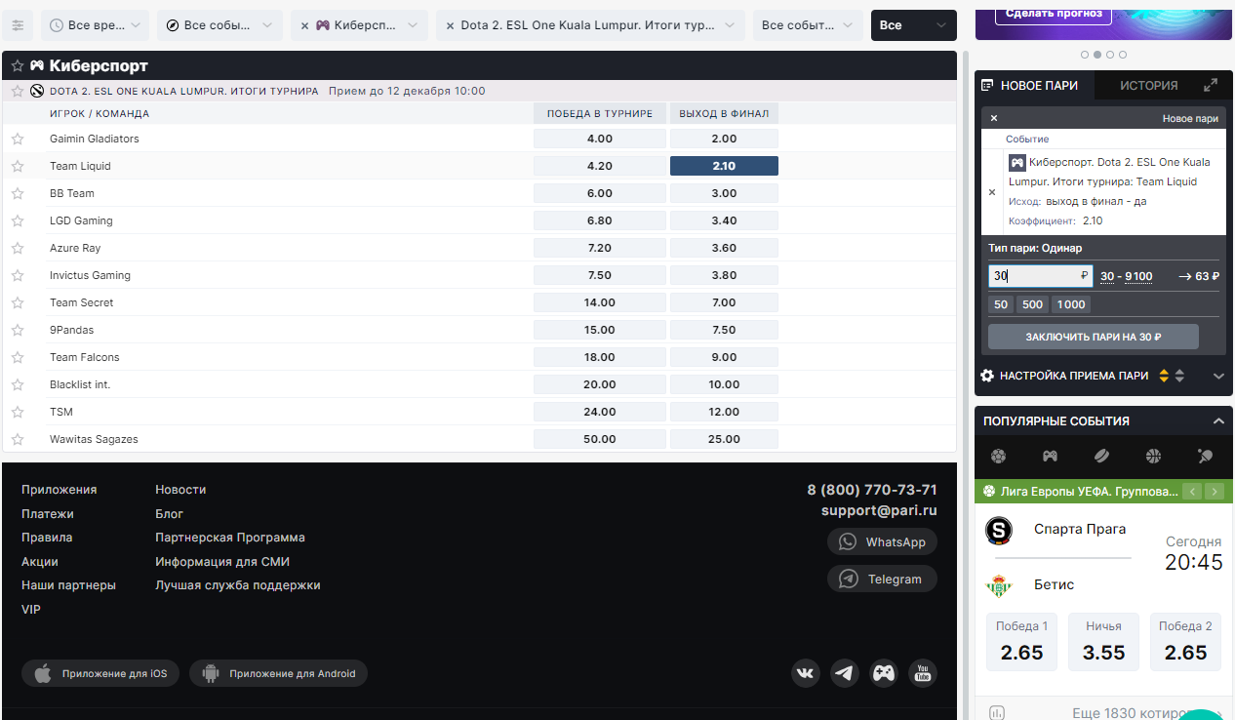Open the 'Все события' compass filter dropdown
Image resolution: width=1235 pixels, height=720 pixels.
point(219,25)
